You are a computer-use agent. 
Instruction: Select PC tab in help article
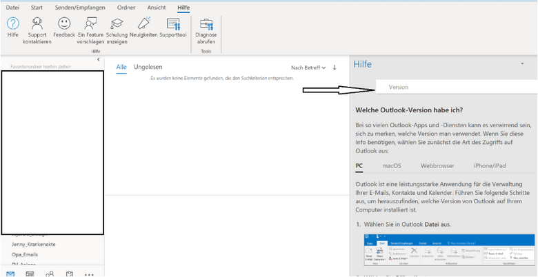tap(359, 166)
